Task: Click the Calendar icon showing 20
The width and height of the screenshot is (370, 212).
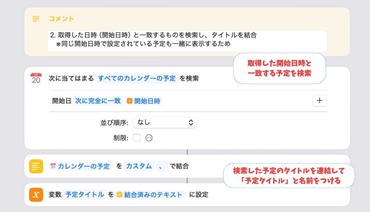Action: [36, 79]
